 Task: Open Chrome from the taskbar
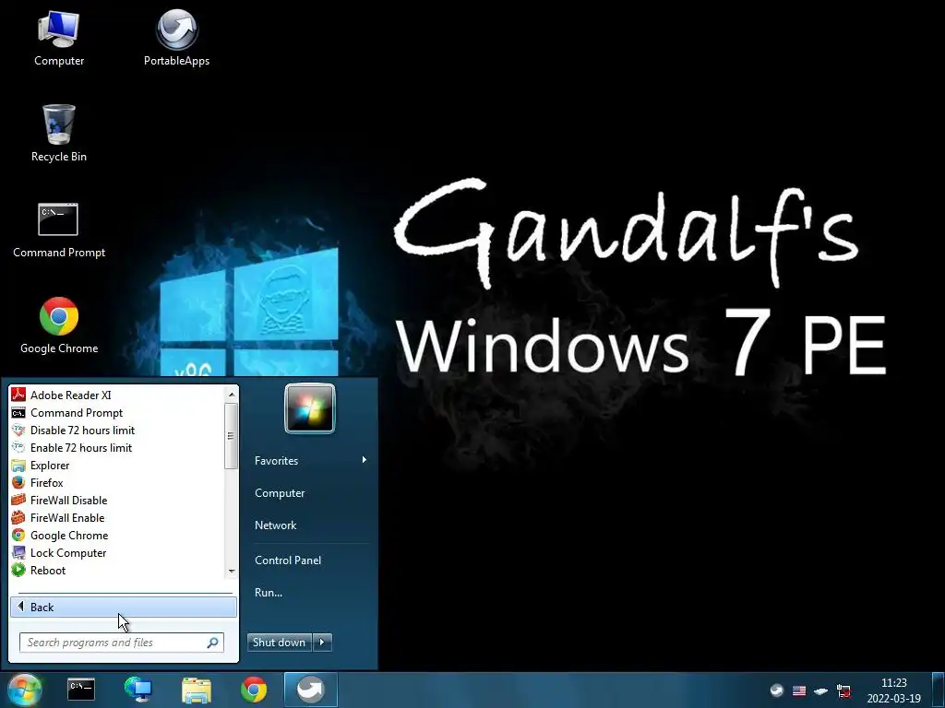pyautogui.click(x=254, y=690)
